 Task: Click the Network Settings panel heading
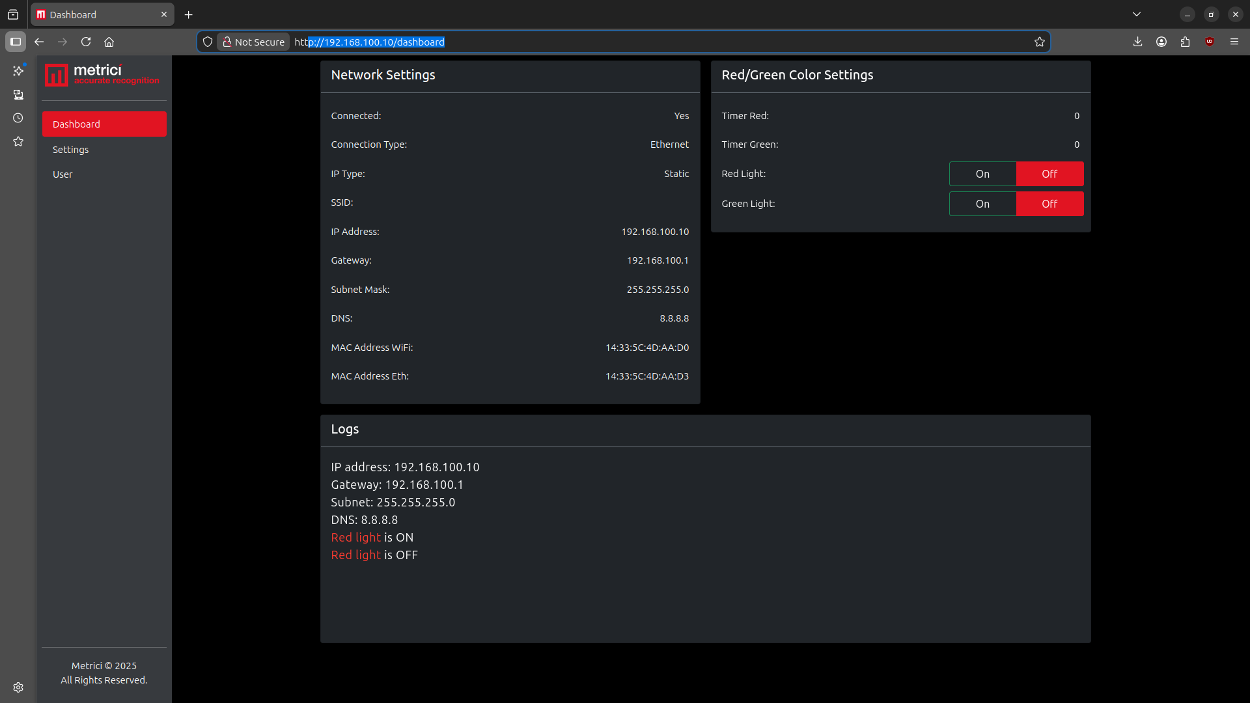coord(383,75)
